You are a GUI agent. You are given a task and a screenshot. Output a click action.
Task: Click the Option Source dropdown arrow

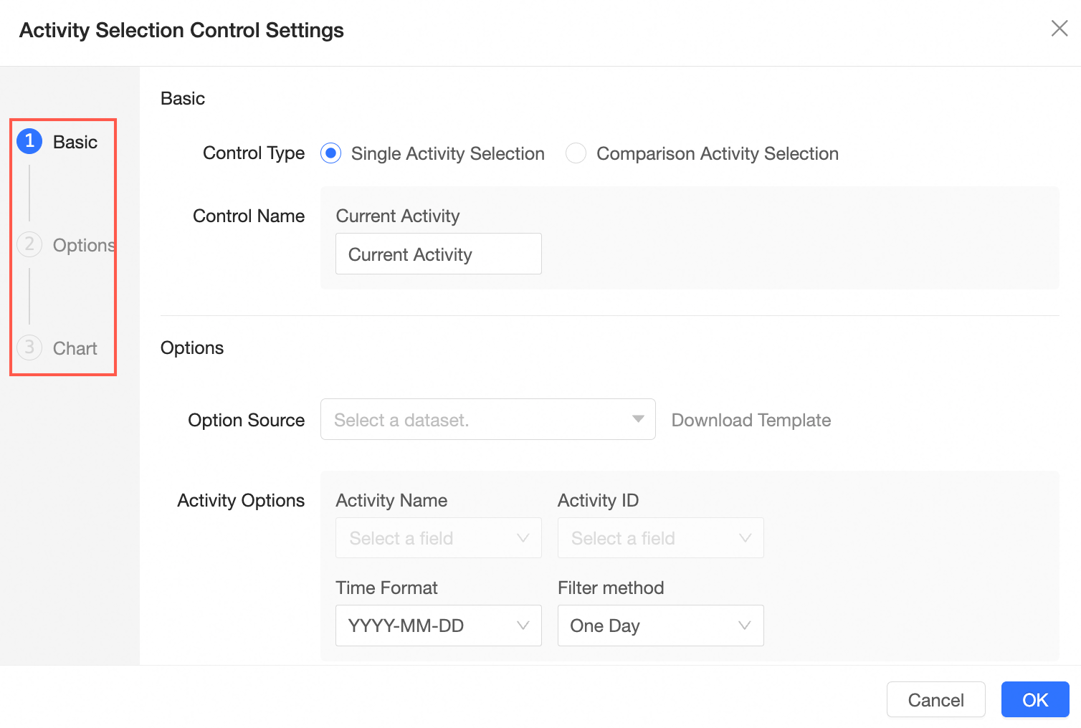click(x=638, y=419)
